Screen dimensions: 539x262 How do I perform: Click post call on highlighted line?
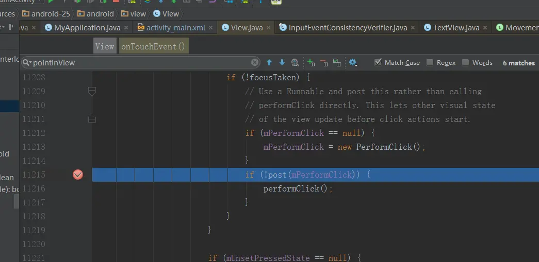277,174
